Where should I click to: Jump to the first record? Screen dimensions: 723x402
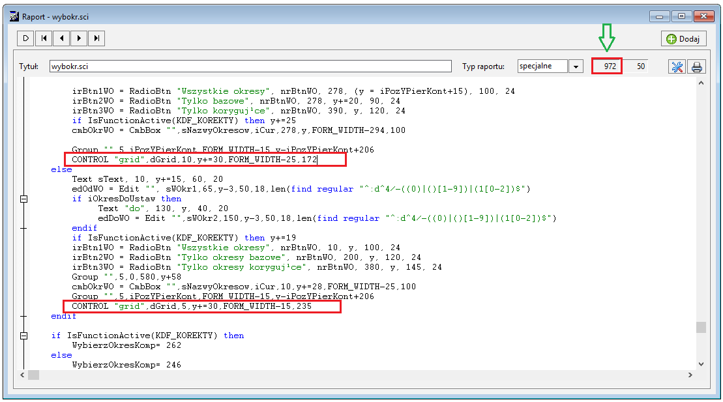tap(43, 38)
